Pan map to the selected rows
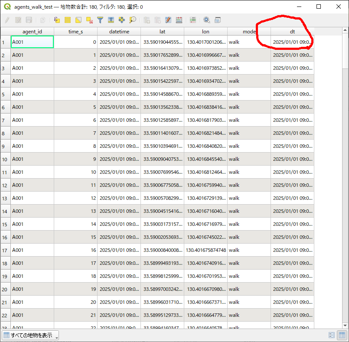Viewport: 349px width, 342px height. (122, 20)
